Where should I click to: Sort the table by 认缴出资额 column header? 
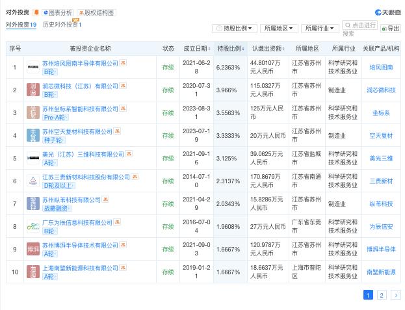pyautogui.click(x=268, y=49)
